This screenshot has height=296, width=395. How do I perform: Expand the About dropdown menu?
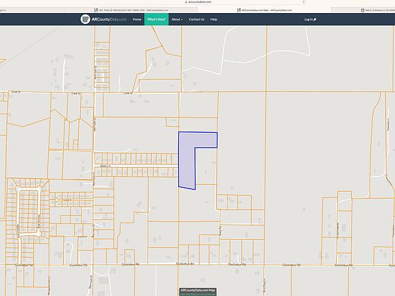tap(177, 19)
